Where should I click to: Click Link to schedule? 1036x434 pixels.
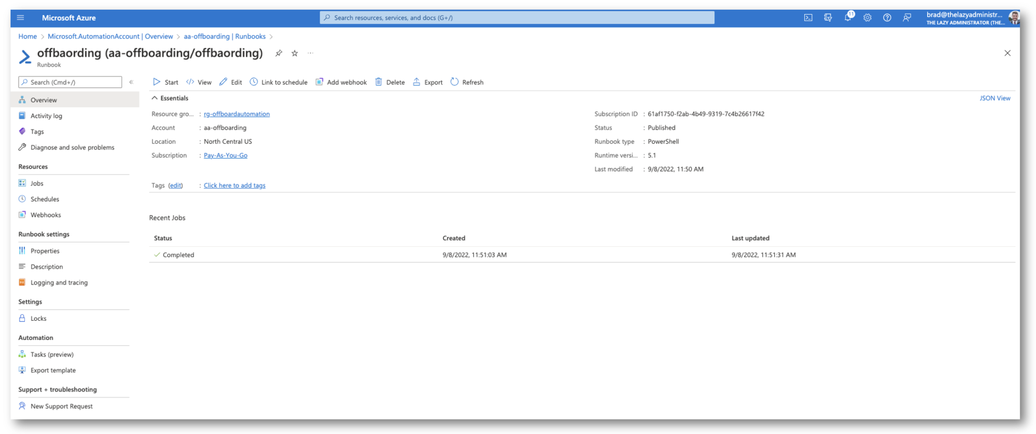[x=278, y=82]
